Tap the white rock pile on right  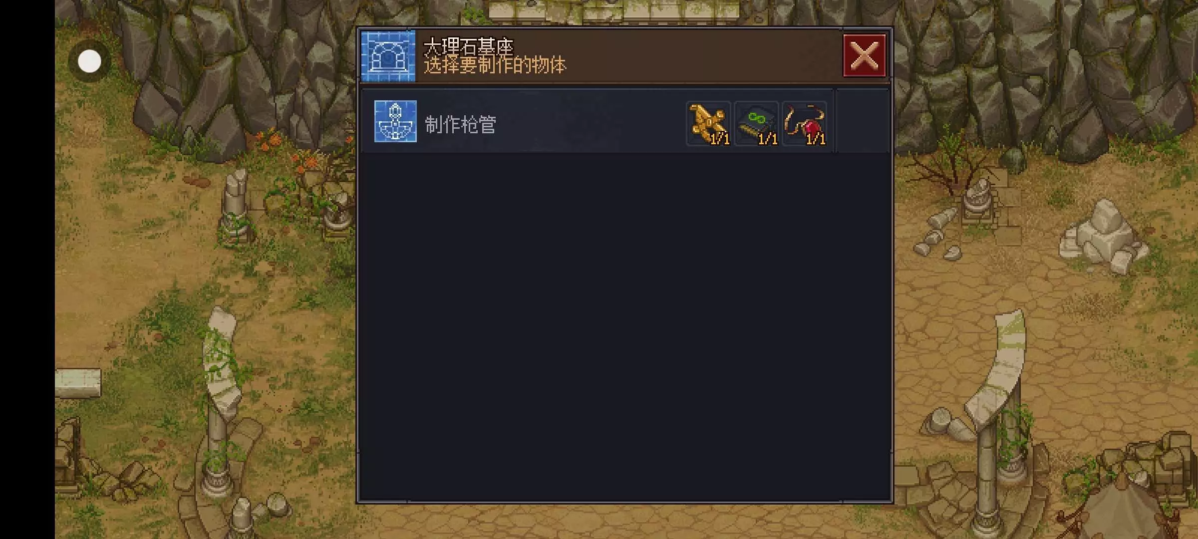(x=1105, y=238)
